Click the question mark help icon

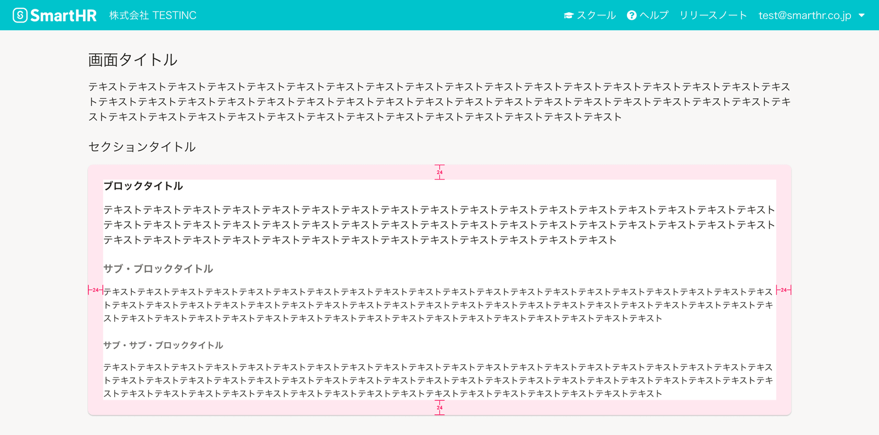tap(632, 15)
